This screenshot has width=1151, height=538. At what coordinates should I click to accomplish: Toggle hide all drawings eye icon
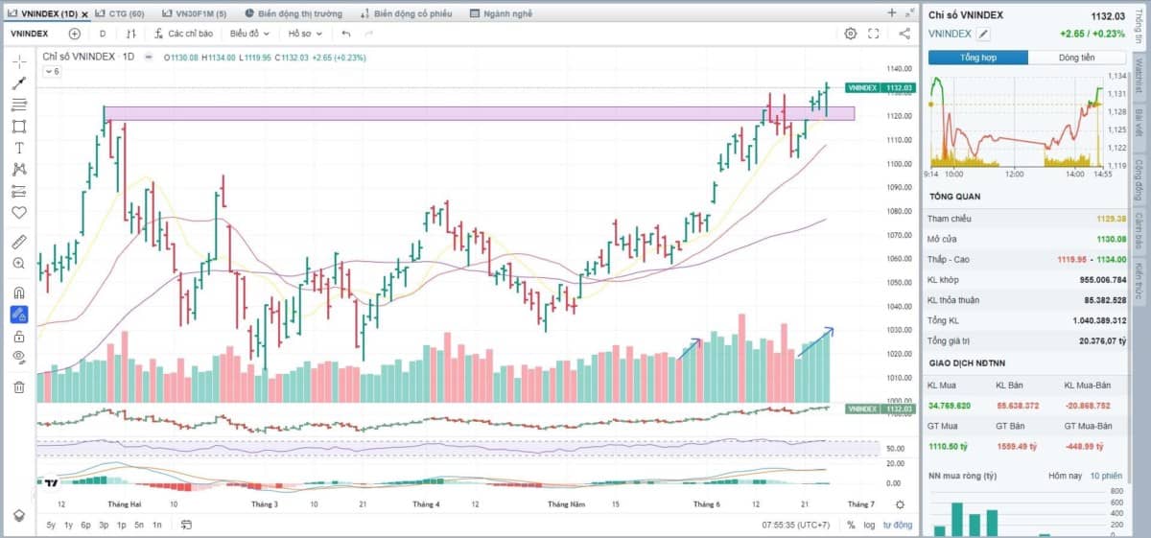tap(19, 357)
